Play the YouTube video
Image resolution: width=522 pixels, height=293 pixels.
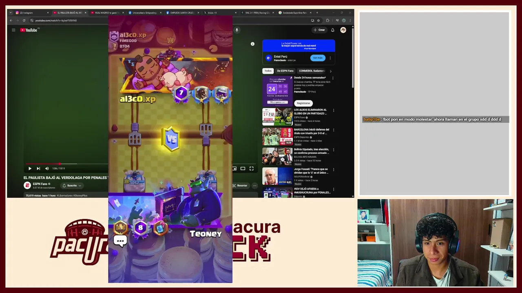[30, 168]
